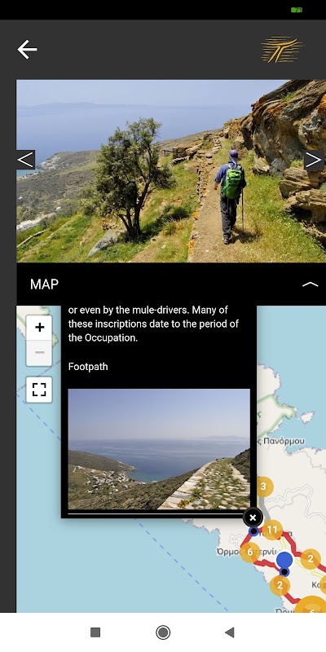The height and width of the screenshot is (652, 326).
Task: Show previous photo in the gallery
Action: point(25,160)
